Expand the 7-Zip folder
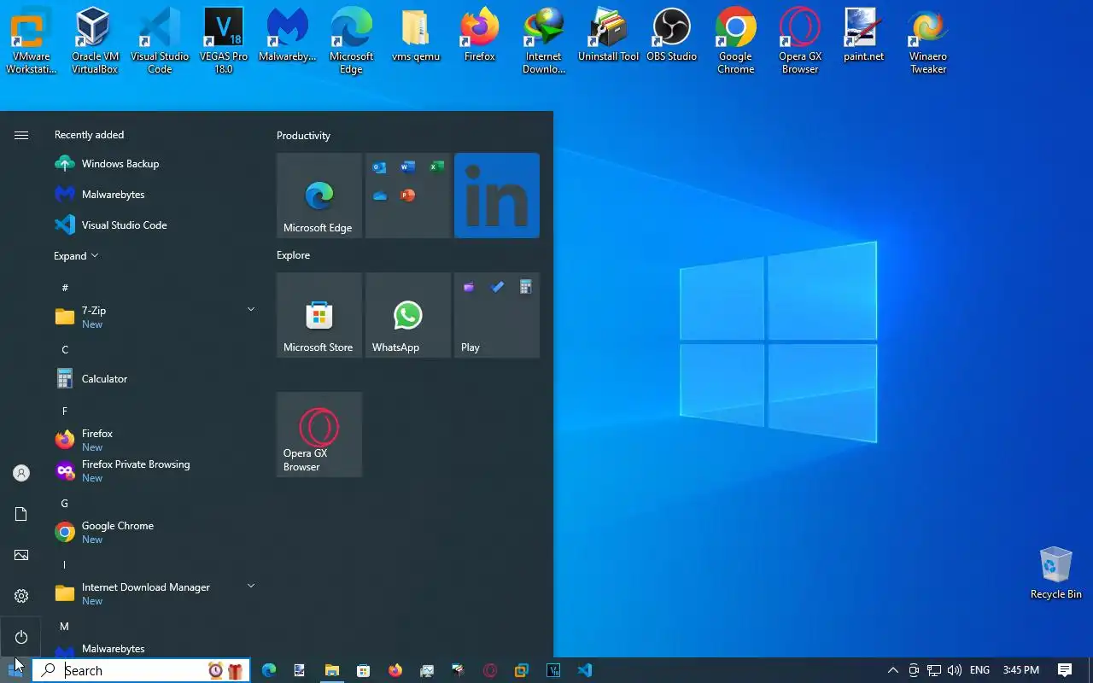Screen dimensions: 1093x683 point(251,309)
